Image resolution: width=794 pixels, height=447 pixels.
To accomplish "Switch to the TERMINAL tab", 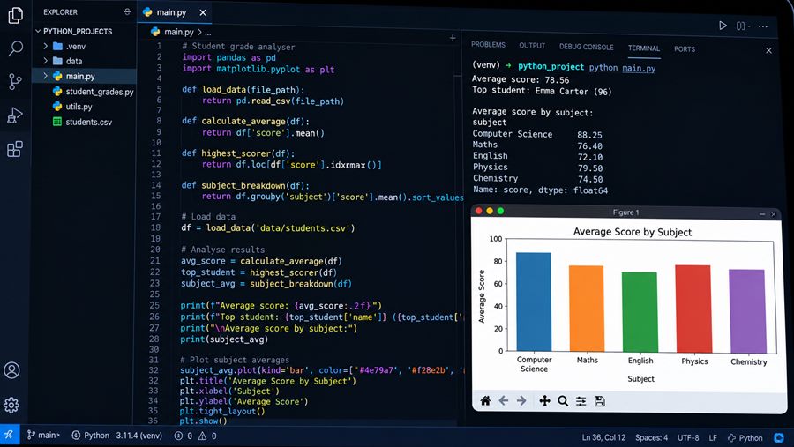I will (x=644, y=48).
